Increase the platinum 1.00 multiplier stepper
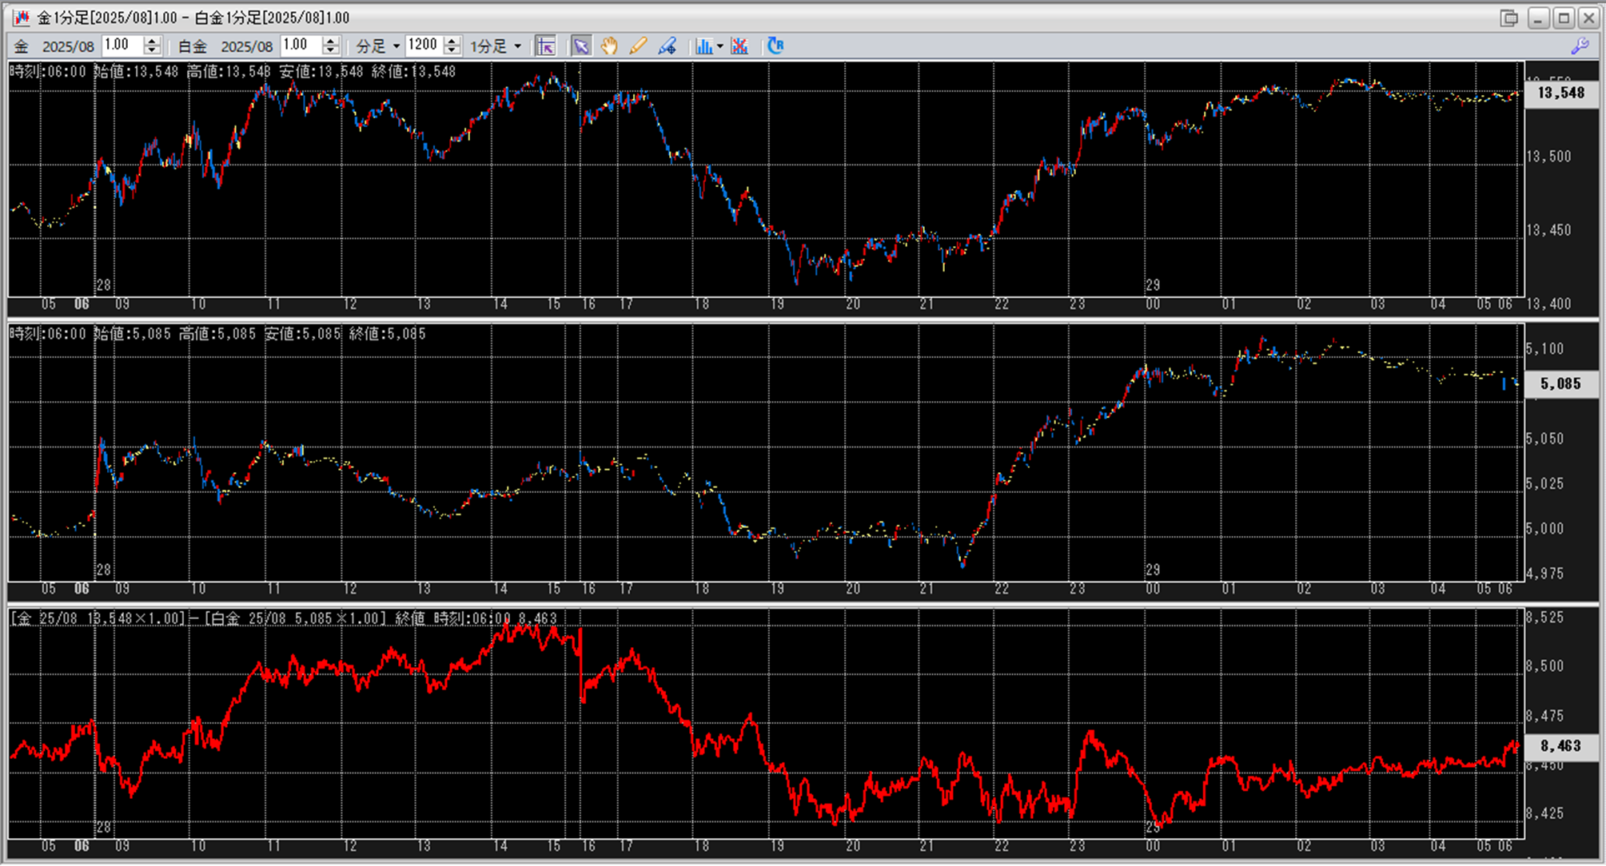1606x866 pixels. click(331, 41)
